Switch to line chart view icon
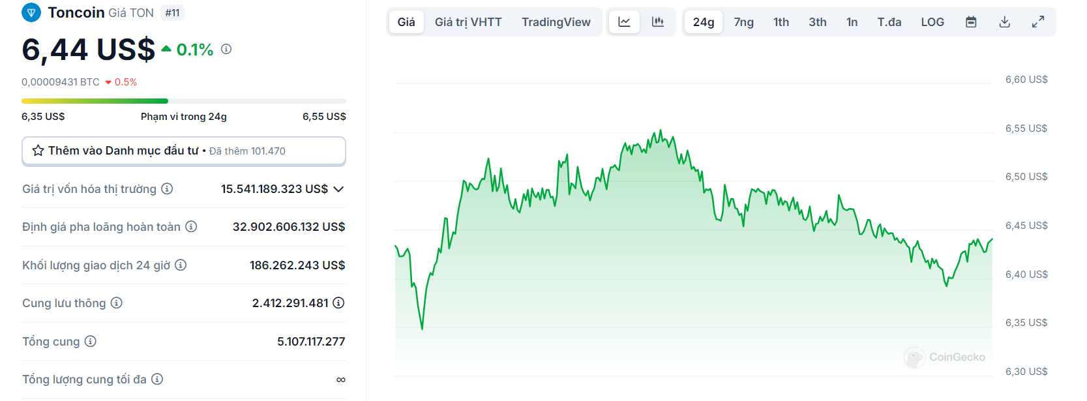This screenshot has width=1087, height=401. (x=624, y=22)
